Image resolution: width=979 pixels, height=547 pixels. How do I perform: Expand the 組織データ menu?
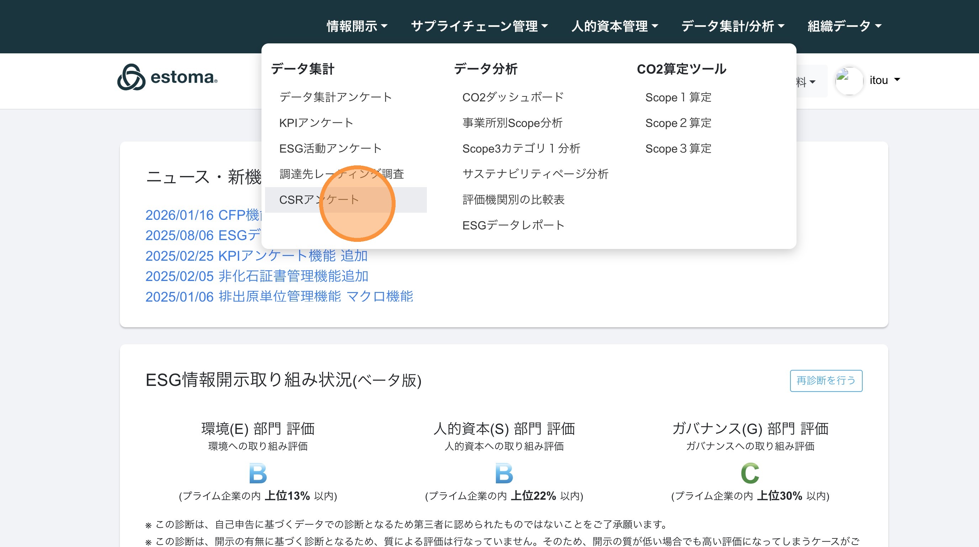pos(844,26)
